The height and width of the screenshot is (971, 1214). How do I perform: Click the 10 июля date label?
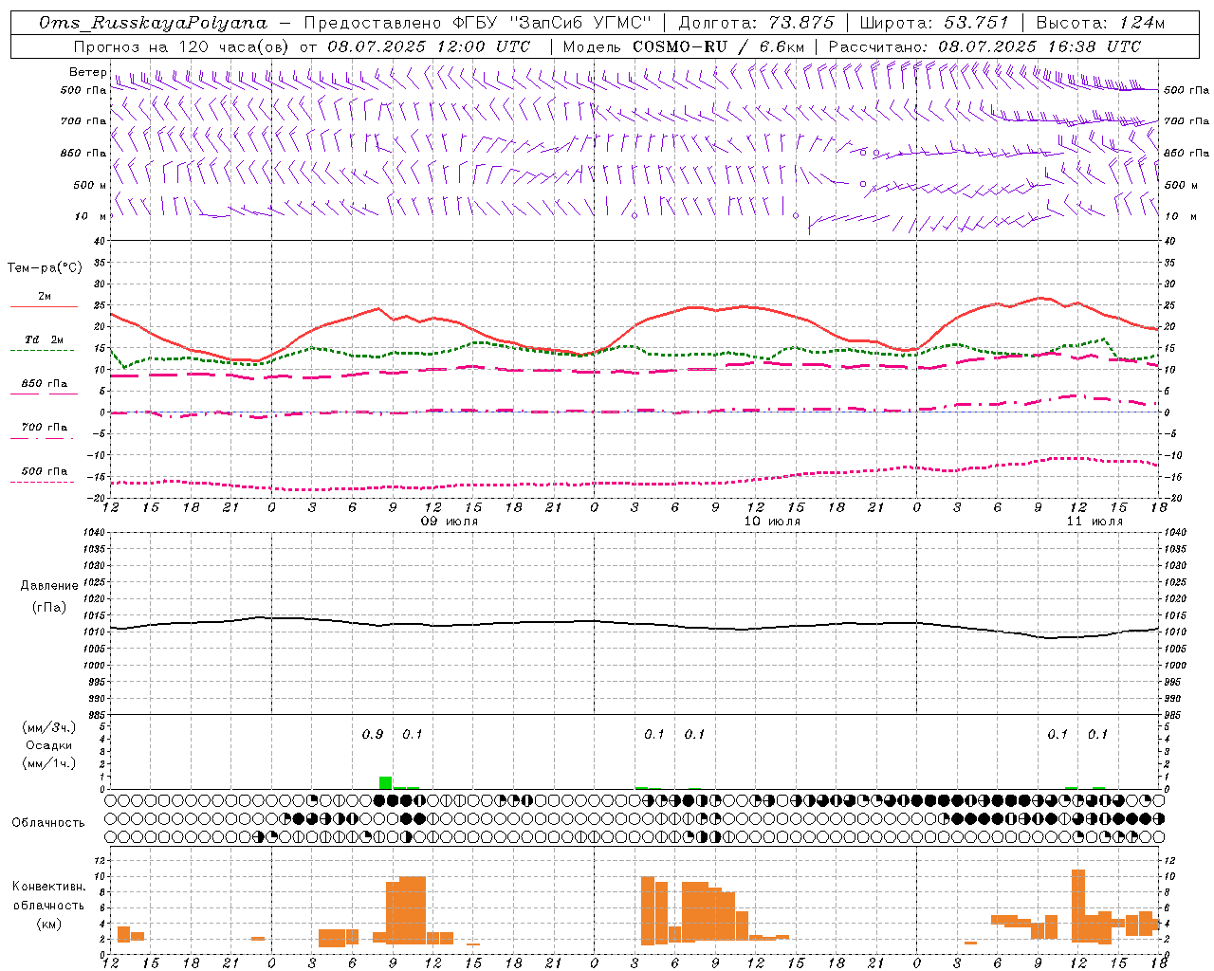click(772, 522)
